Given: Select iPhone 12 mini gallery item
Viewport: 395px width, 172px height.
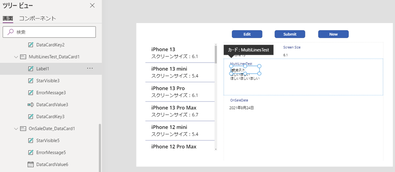Looking at the screenshot, I should 180,130.
